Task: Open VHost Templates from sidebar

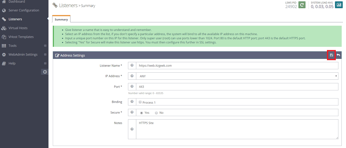Action: click(21, 37)
